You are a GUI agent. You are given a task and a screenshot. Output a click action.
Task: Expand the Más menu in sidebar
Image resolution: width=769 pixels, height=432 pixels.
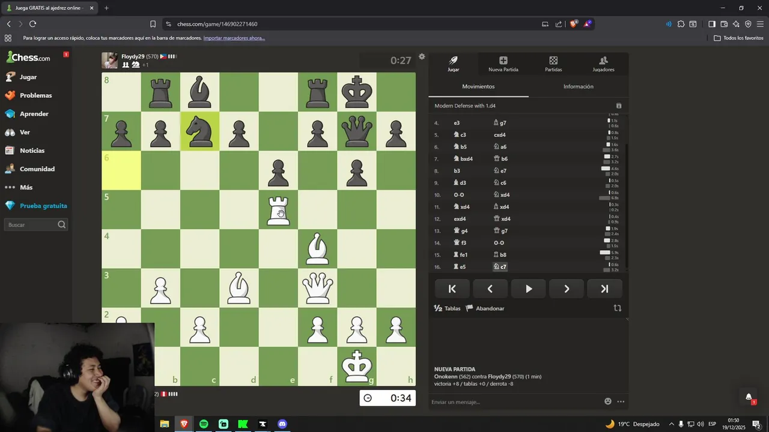pos(19,187)
